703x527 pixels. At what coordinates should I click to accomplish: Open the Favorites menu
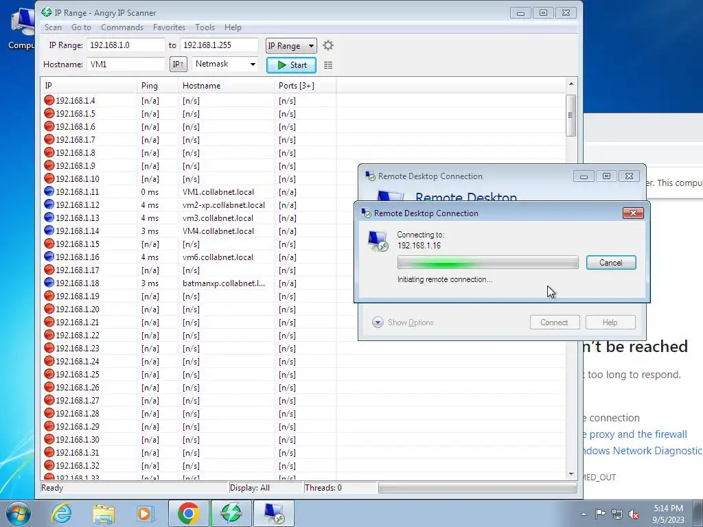(169, 27)
